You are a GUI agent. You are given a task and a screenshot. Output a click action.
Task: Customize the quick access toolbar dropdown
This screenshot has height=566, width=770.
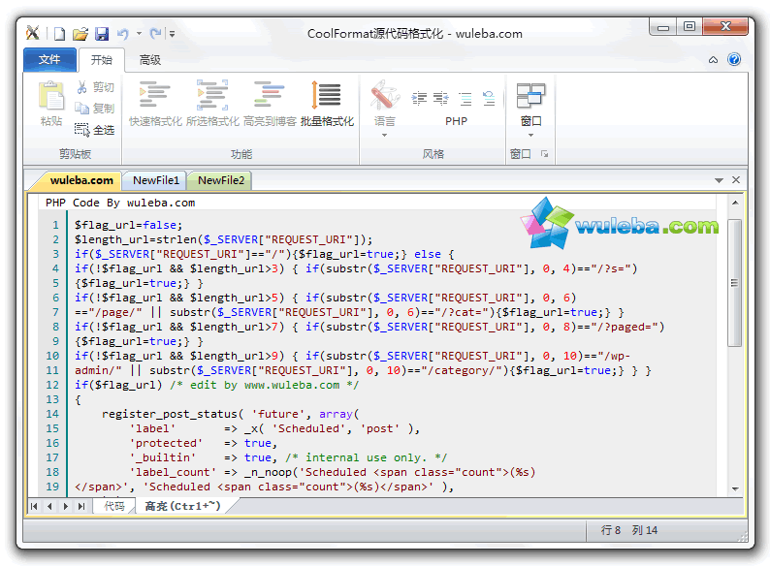172,33
